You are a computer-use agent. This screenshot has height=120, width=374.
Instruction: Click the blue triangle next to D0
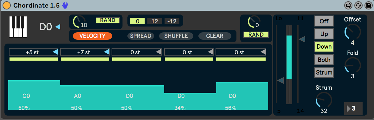point(58,27)
